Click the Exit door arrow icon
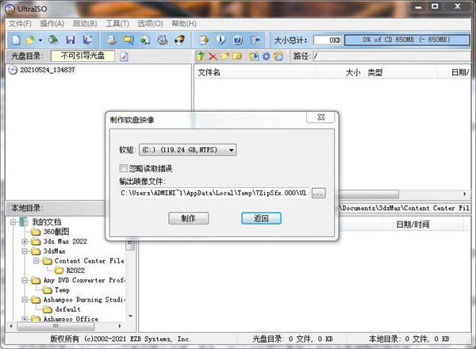This screenshot has height=349, width=476. 255,40
